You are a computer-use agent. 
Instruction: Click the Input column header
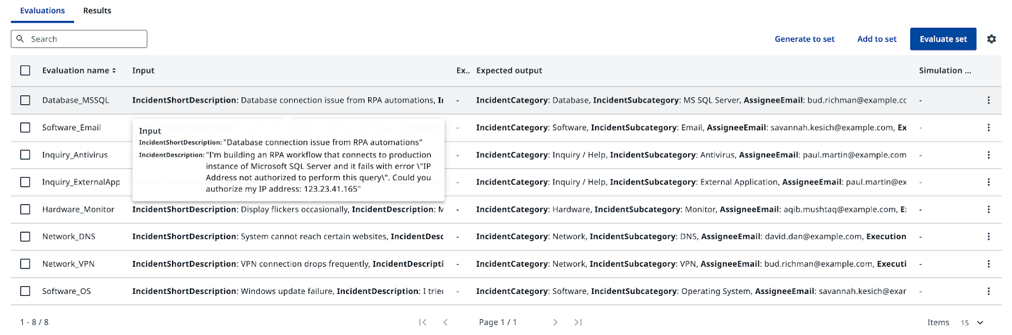143,71
